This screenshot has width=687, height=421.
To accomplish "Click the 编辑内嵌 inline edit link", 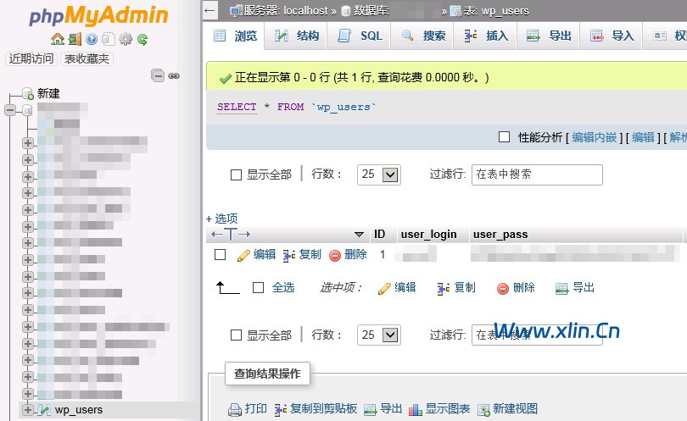I will point(594,137).
